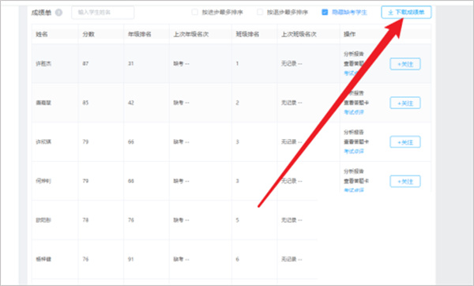Click the 上次年级名次 column header
Screen dimensions: 474x286
[191, 34]
